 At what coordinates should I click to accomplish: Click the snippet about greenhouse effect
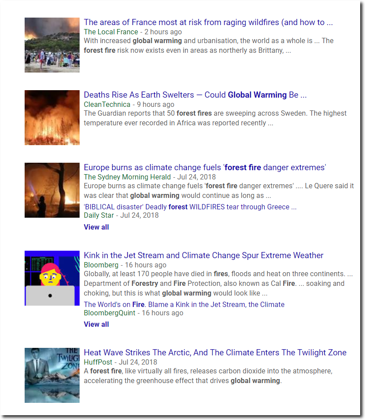coord(208,376)
